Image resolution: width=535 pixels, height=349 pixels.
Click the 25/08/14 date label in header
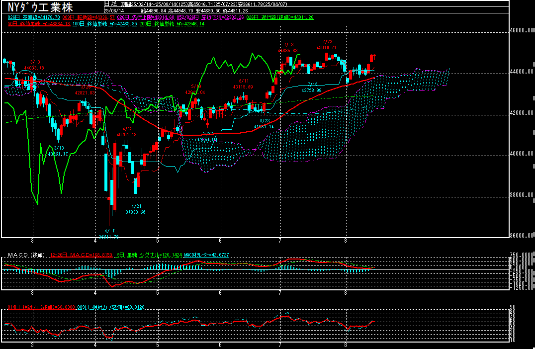click(x=114, y=11)
